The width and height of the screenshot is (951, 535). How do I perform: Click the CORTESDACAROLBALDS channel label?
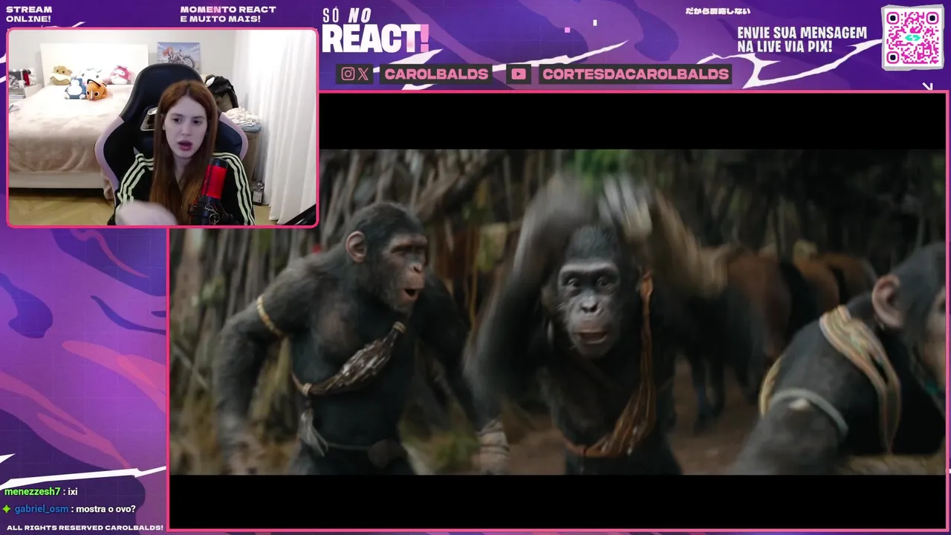[635, 74]
